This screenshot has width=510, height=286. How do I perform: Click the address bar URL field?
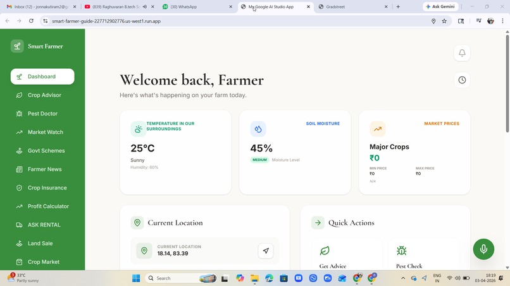click(x=240, y=21)
